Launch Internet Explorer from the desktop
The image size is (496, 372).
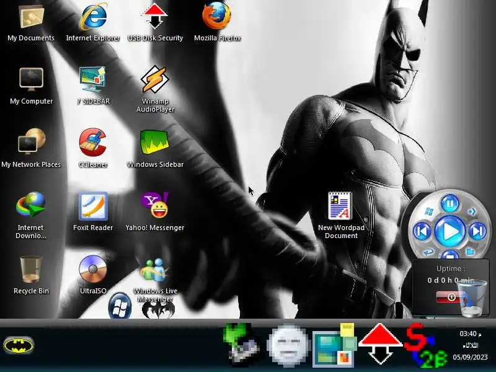94,17
